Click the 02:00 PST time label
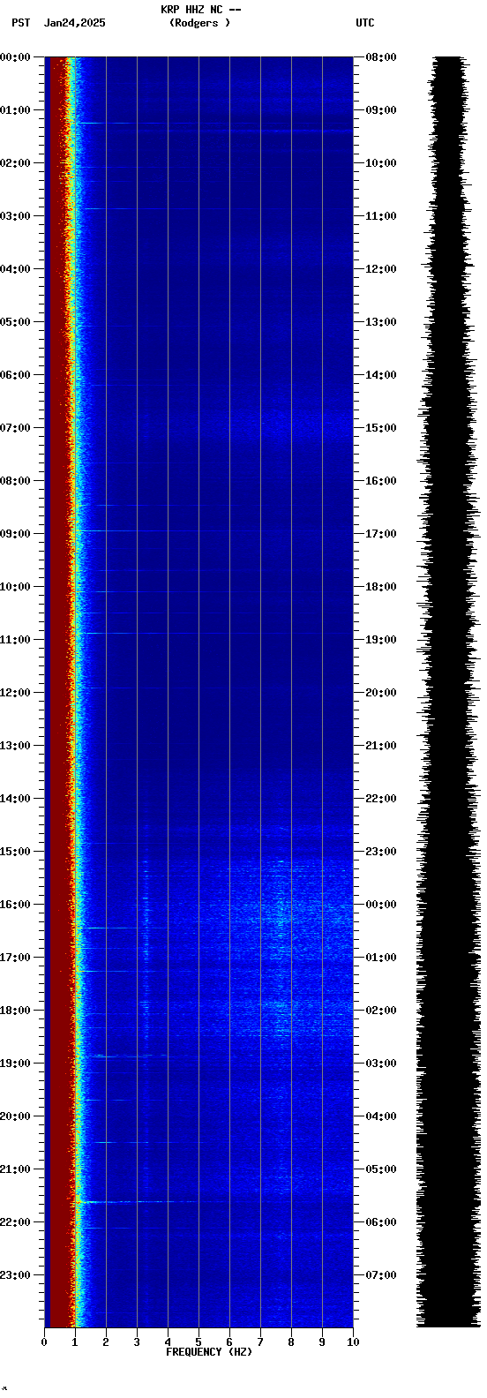The height and width of the screenshot is (1398, 487). [x=16, y=163]
